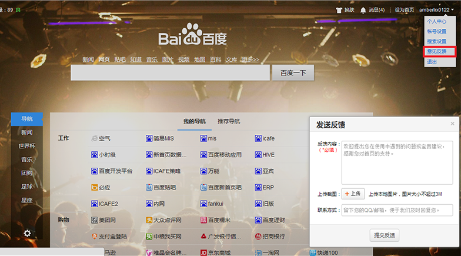Screen dimensions: 461x256
Task: Click the 上传 upload button
Action: 353,194
